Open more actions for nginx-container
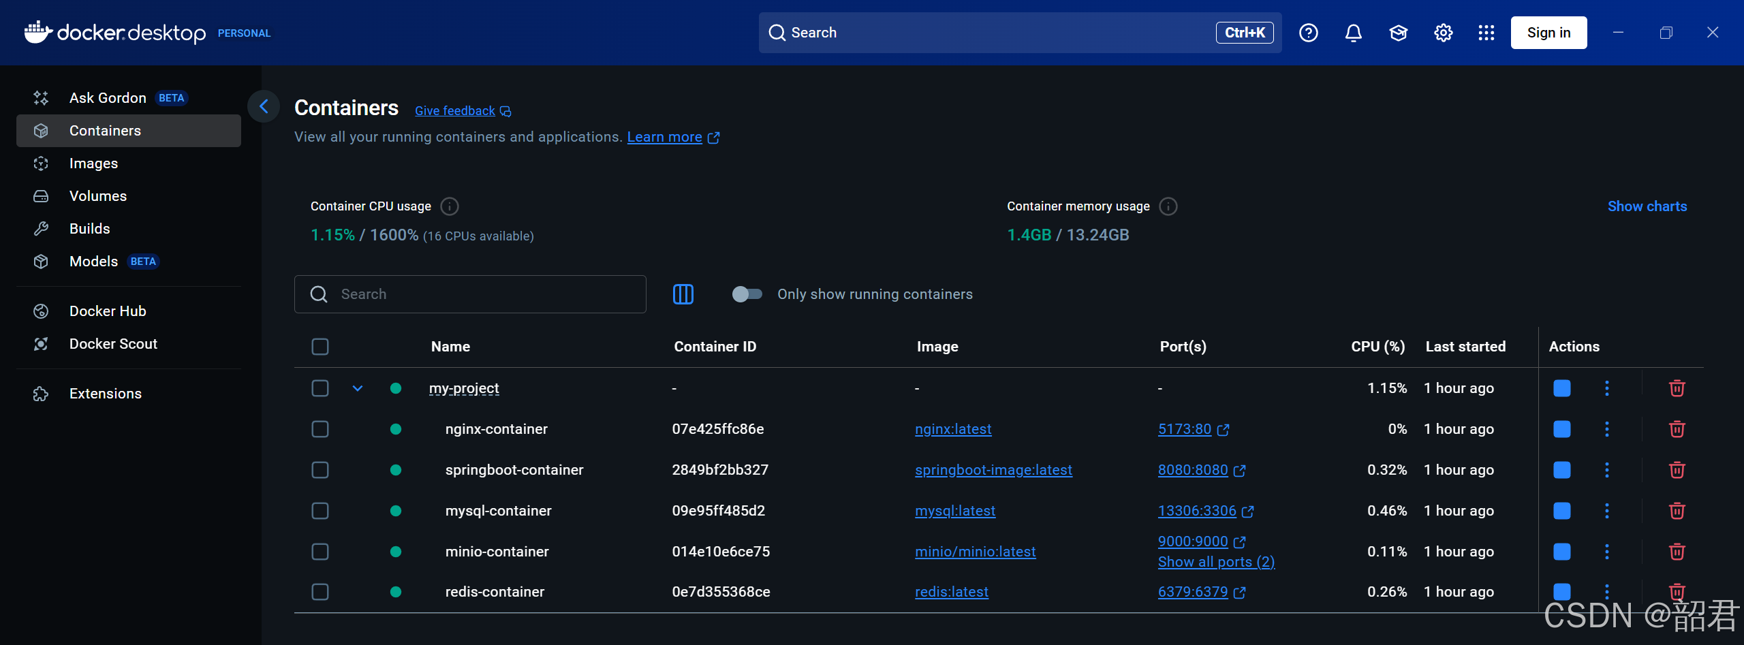The image size is (1744, 645). [1607, 429]
